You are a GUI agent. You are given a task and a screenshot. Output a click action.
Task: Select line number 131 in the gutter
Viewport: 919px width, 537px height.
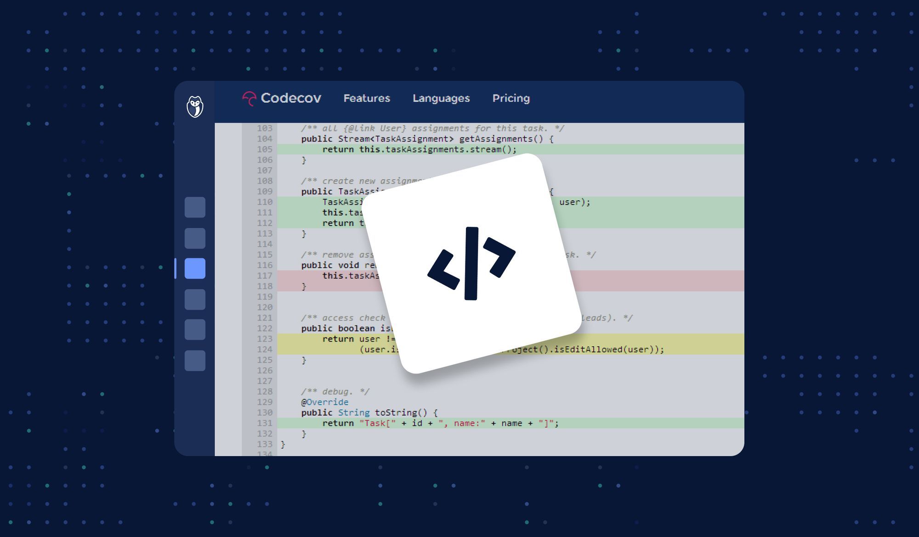tap(265, 423)
